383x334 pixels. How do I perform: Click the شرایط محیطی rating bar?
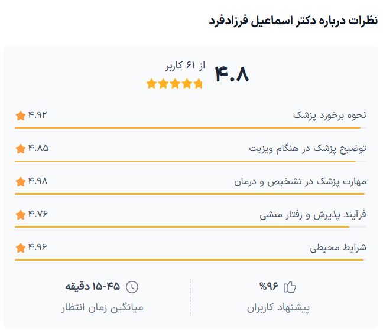pyautogui.click(x=190, y=260)
